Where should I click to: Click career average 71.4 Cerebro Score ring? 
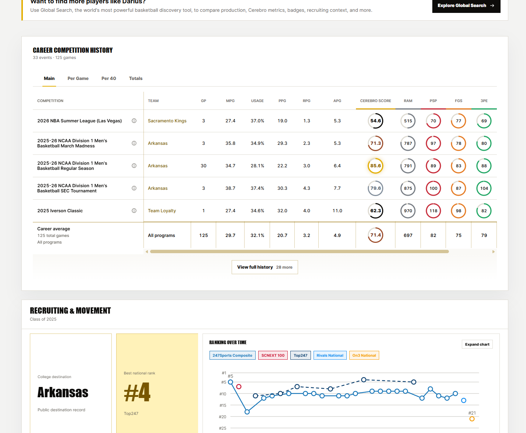click(x=376, y=235)
